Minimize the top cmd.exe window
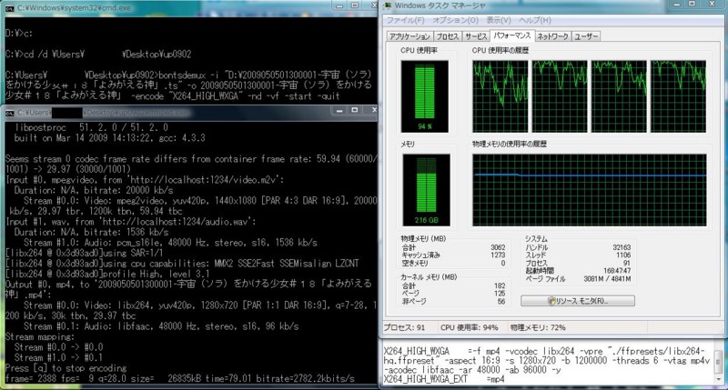 (x=339, y=5)
